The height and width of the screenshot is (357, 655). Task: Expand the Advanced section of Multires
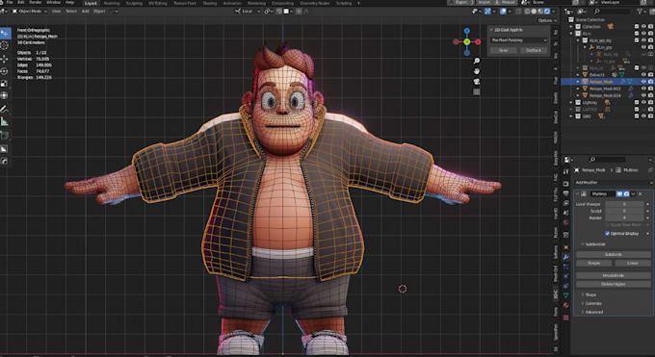pyautogui.click(x=593, y=312)
